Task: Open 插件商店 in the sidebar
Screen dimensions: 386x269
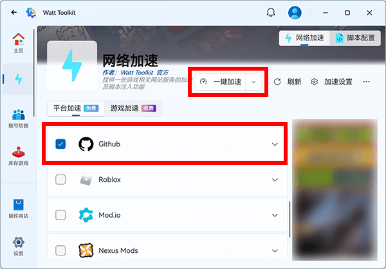Action: coord(19,209)
